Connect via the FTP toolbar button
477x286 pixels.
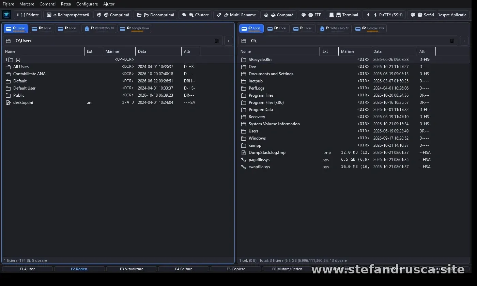coord(311,15)
